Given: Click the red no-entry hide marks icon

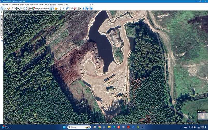Looking at the screenshot, I should pyautogui.click(x=75, y=8).
